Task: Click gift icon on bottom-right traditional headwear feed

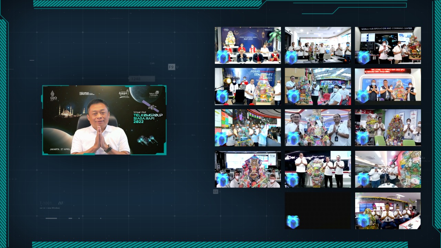Action: coord(363,220)
